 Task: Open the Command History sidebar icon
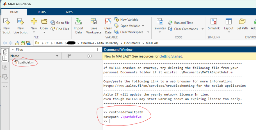pyautogui.click(x=5, y=77)
